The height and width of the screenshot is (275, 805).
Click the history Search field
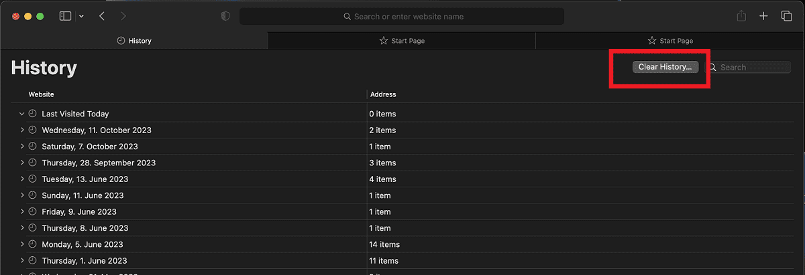coord(753,68)
